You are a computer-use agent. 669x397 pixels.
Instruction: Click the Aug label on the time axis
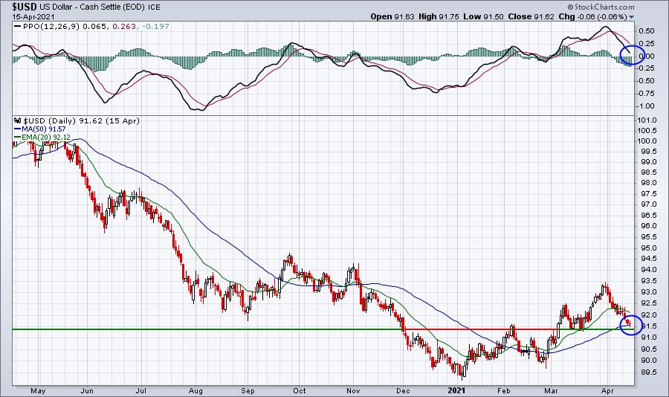click(x=197, y=390)
